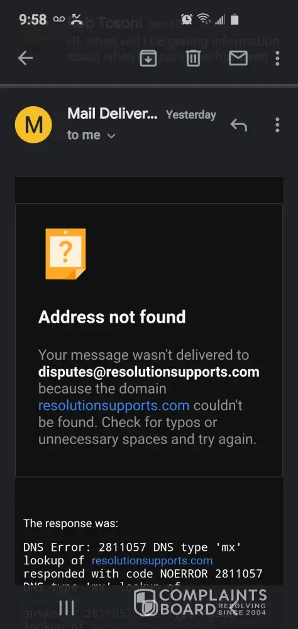Image resolution: width=298 pixels, height=629 pixels.
Task: Open the message options three-dot menu
Action: (277, 125)
